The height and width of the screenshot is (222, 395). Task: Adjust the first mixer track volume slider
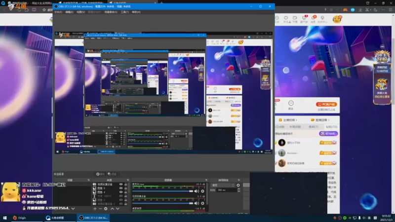tap(163, 191)
